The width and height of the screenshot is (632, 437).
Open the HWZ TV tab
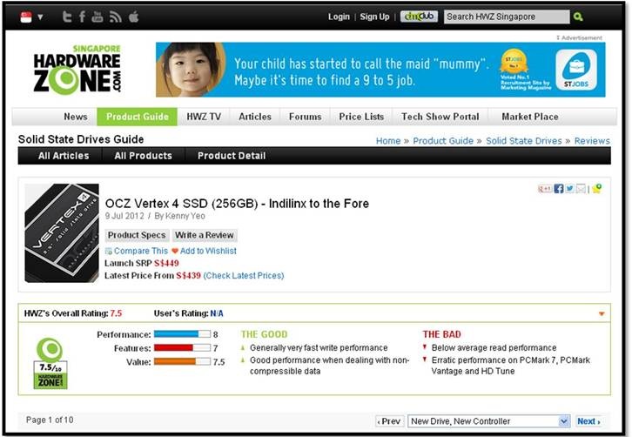tap(204, 117)
